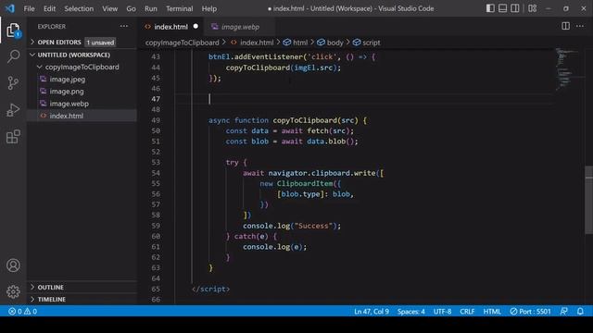The width and height of the screenshot is (593, 333).
Task: Open the Run menu
Action: [150, 8]
